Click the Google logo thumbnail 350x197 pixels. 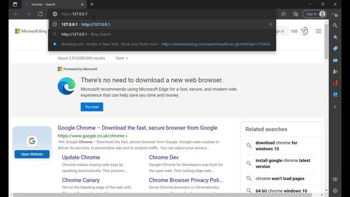[32, 141]
